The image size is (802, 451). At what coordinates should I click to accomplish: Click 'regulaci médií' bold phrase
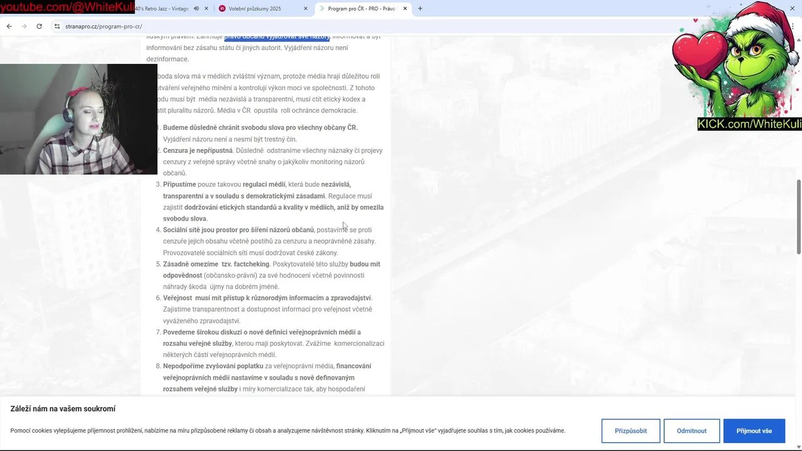pos(264,185)
